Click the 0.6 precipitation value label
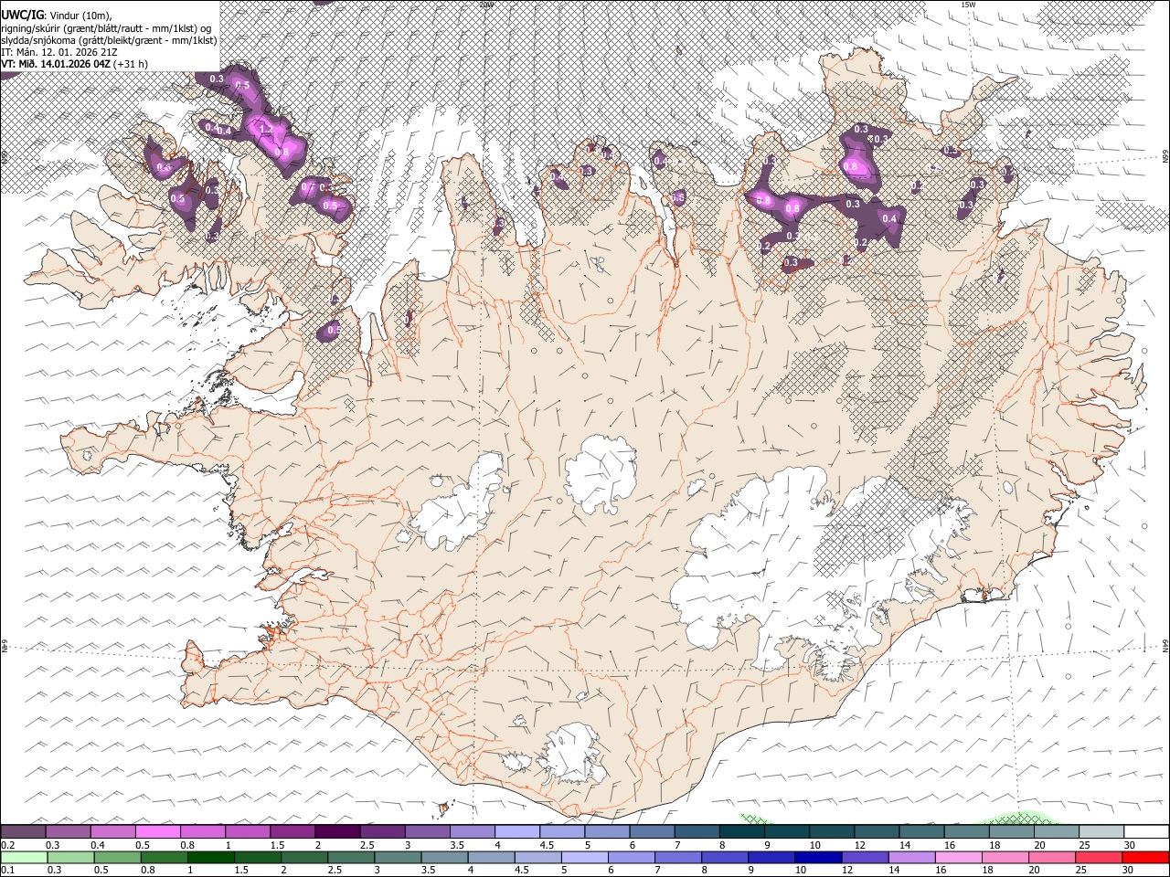Viewport: 1170px width, 877px height. (x=164, y=168)
